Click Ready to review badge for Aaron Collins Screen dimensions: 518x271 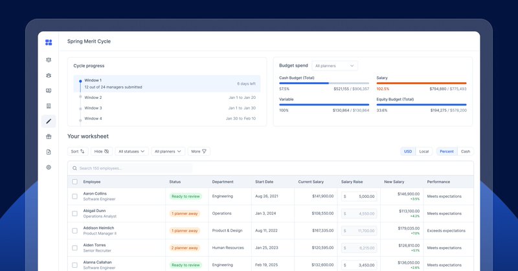point(186,197)
